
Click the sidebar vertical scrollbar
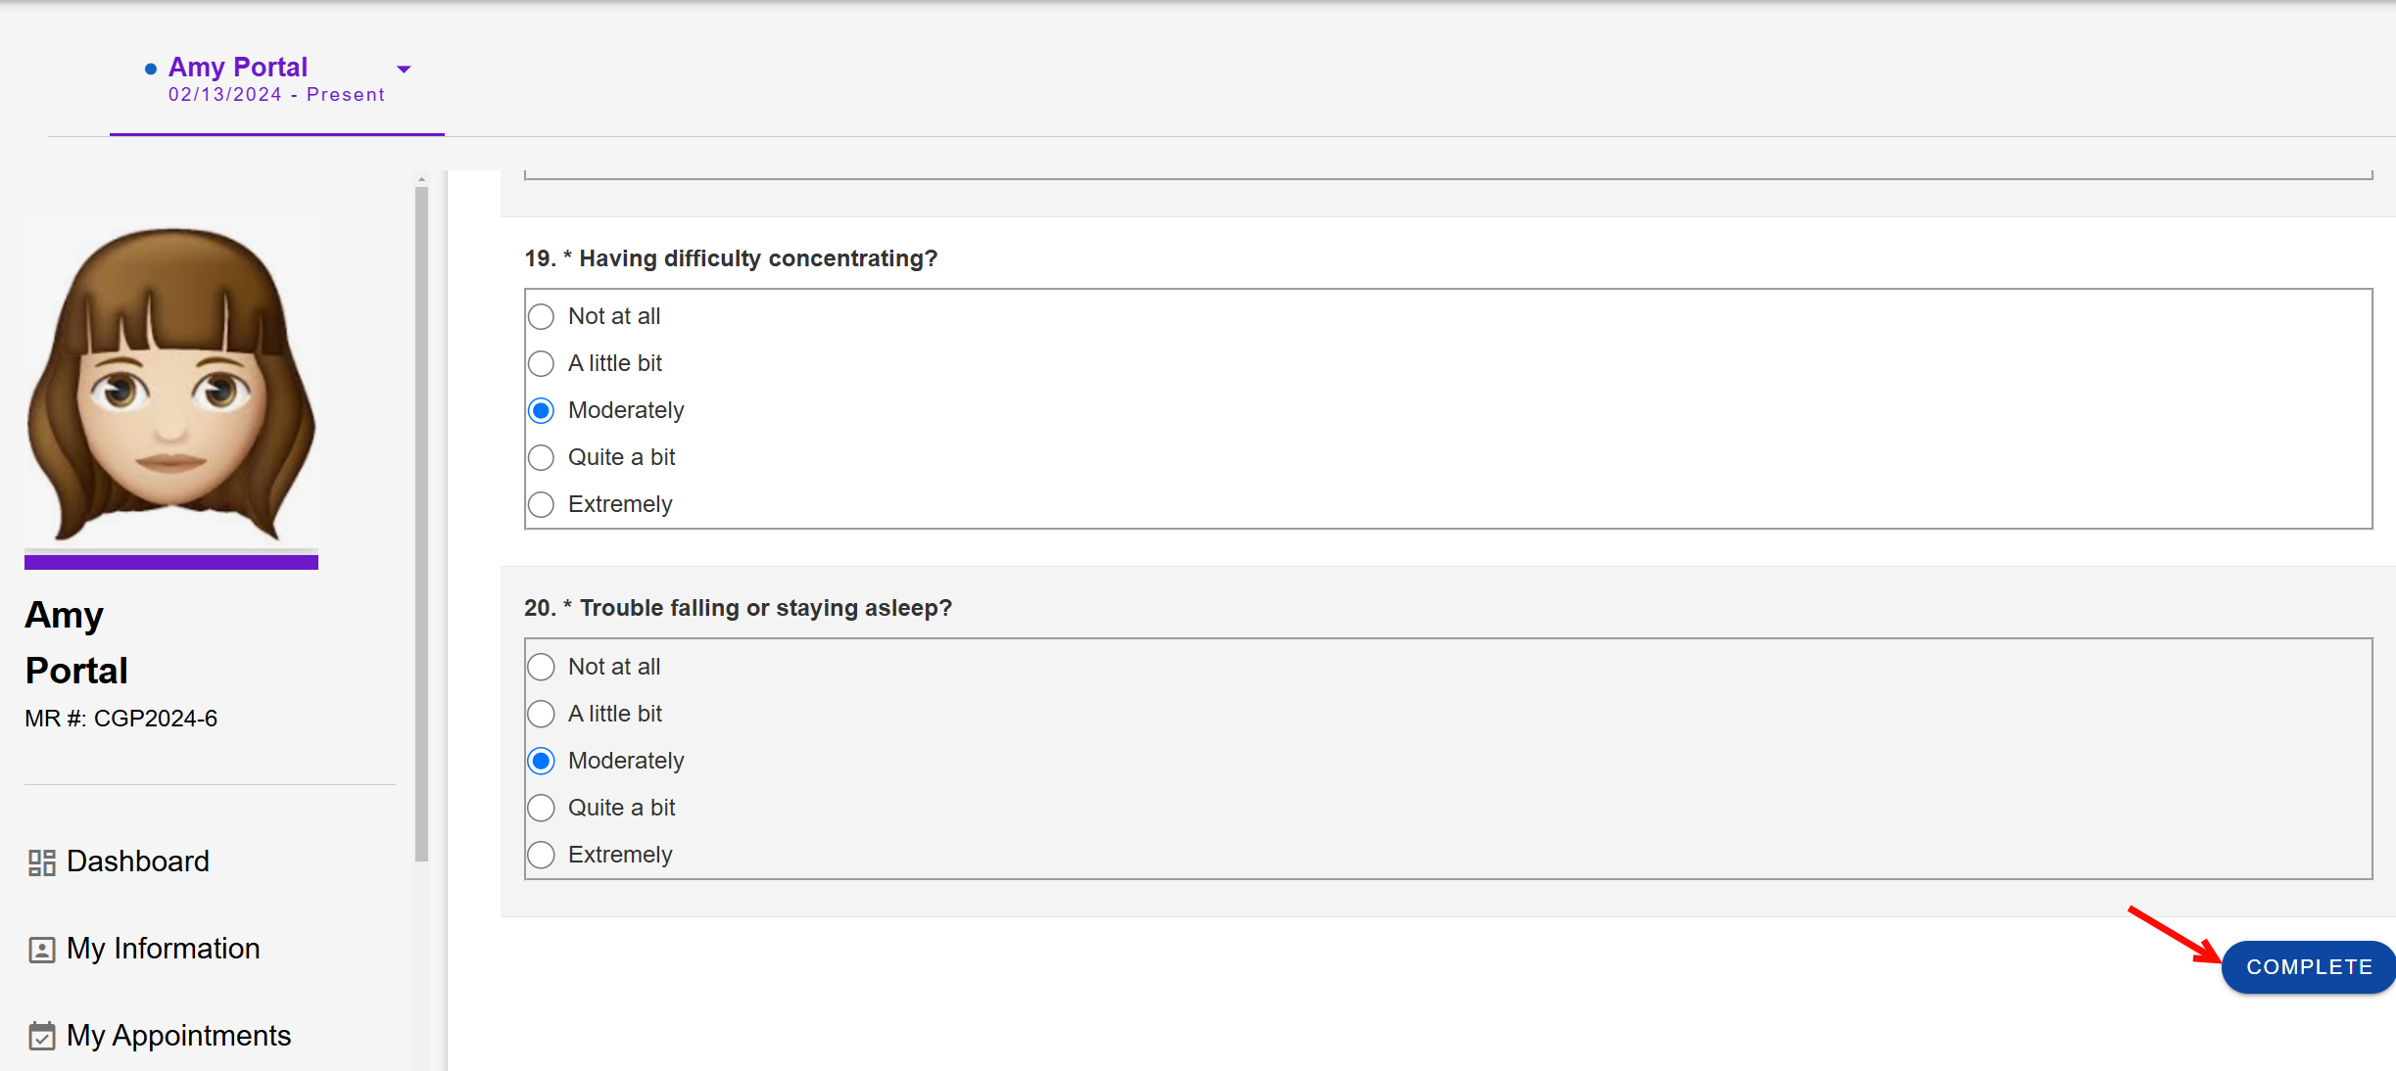422,519
